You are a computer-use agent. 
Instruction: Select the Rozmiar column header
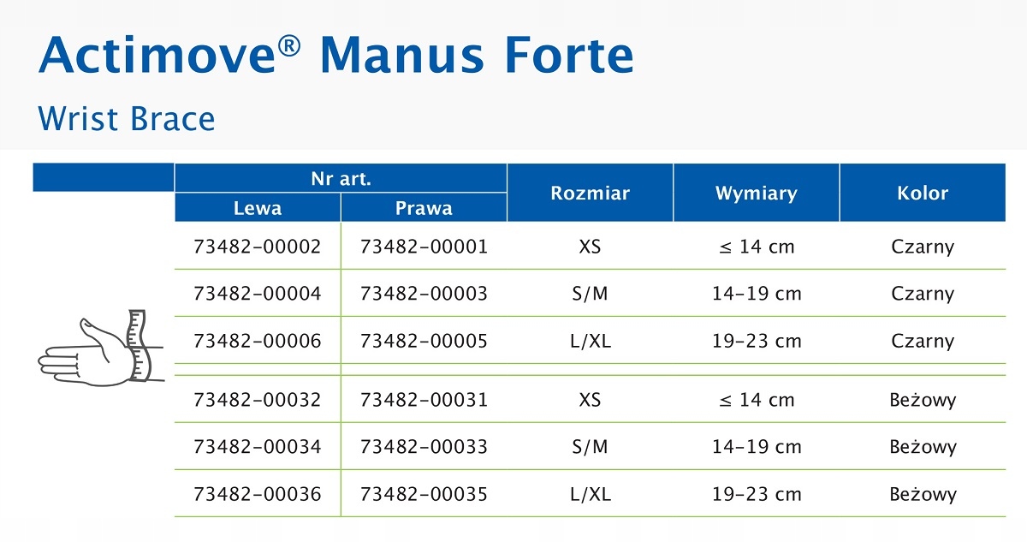tap(590, 193)
